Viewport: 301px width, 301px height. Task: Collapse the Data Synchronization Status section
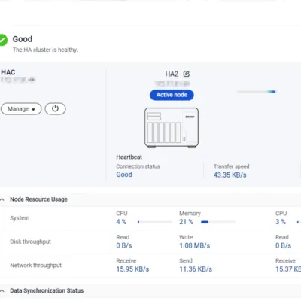tap(2, 290)
